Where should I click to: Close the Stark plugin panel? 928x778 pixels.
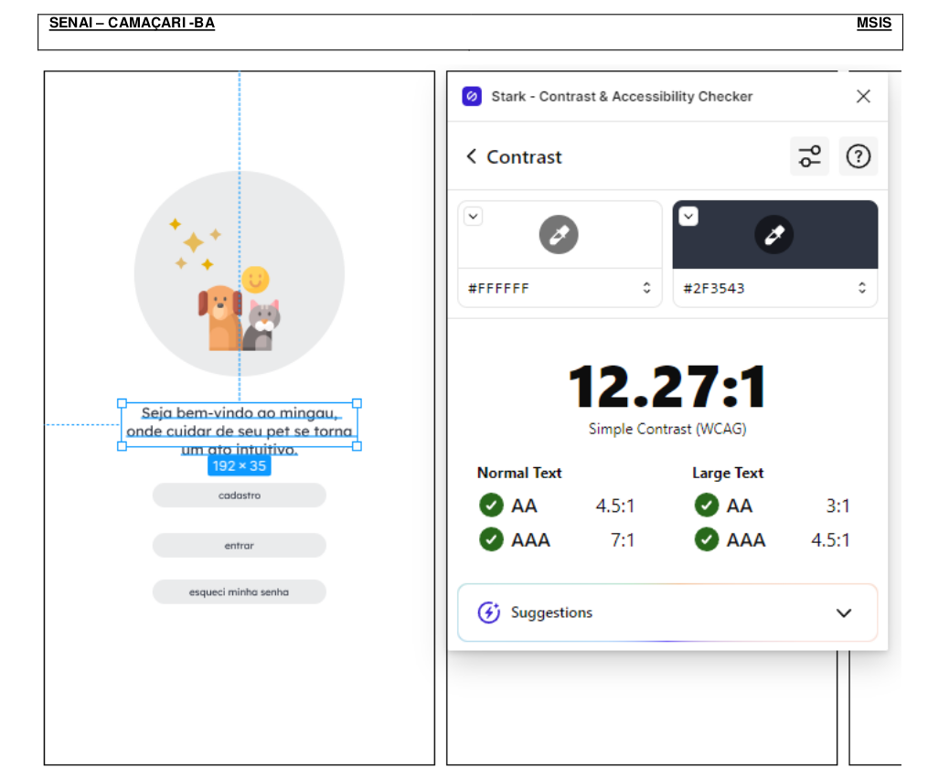[x=863, y=96]
